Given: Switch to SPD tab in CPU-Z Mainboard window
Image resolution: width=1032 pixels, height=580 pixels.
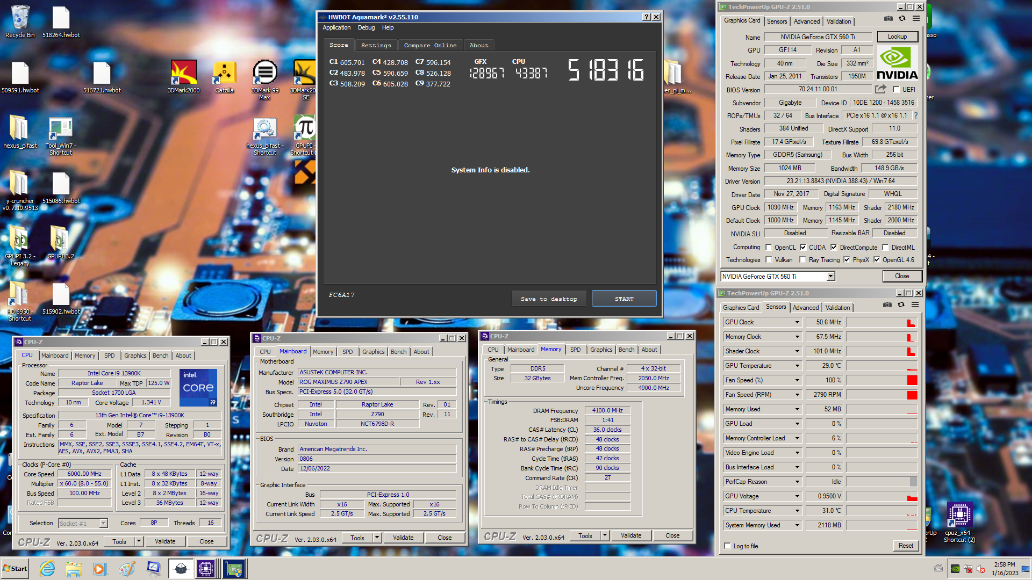Looking at the screenshot, I should pyautogui.click(x=348, y=352).
